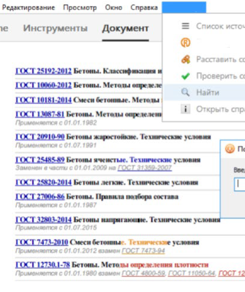Click the title Смеси бетонные. Технические условия

point(134,242)
